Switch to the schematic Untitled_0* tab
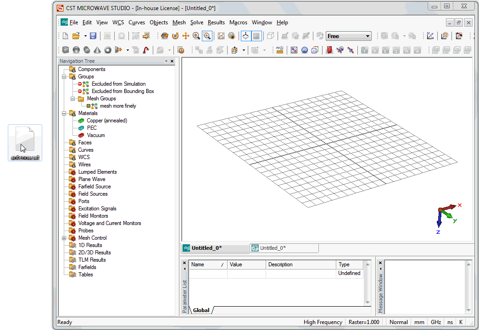479x330 pixels. (284, 248)
